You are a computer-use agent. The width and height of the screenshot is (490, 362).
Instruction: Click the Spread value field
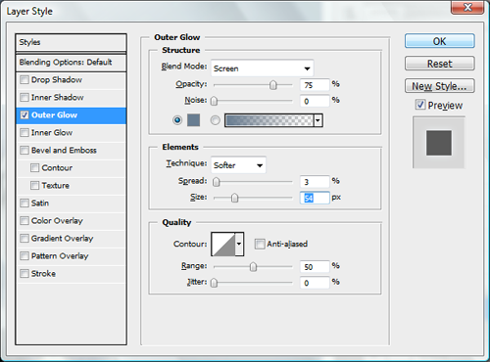pos(315,182)
